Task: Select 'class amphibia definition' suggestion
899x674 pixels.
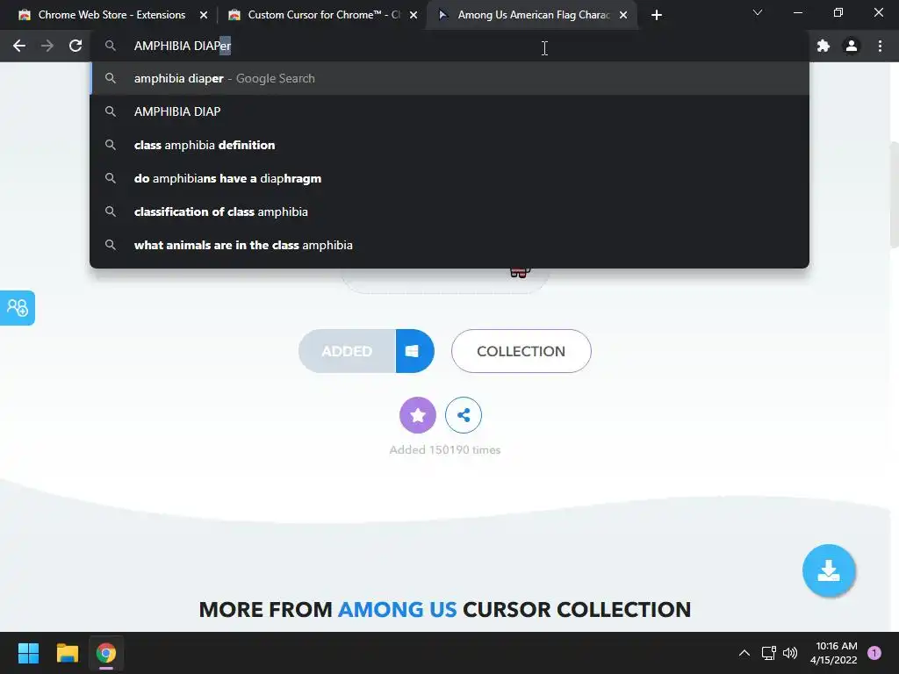Action: point(449,145)
